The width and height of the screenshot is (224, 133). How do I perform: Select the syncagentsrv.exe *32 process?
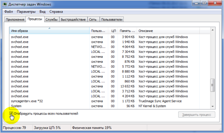click(x=110, y=101)
